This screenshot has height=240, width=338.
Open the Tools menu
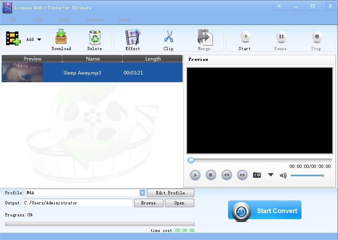64,20
